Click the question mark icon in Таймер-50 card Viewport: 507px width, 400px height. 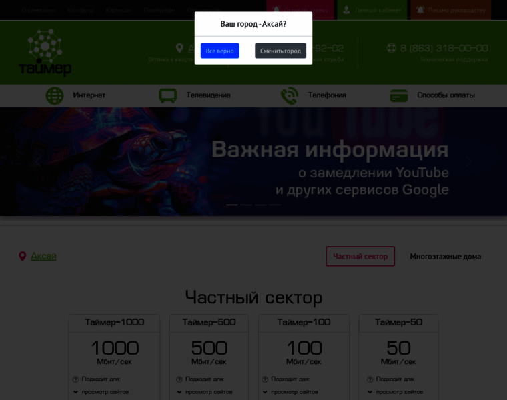click(x=370, y=379)
